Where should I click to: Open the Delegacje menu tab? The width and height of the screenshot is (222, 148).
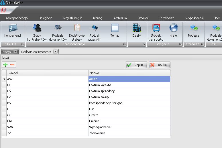click(x=46, y=18)
